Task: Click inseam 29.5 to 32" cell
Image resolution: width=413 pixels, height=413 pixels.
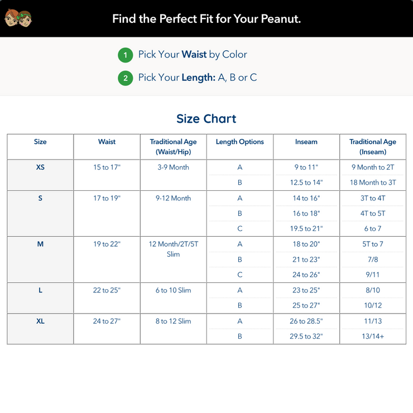Action: pos(306,337)
